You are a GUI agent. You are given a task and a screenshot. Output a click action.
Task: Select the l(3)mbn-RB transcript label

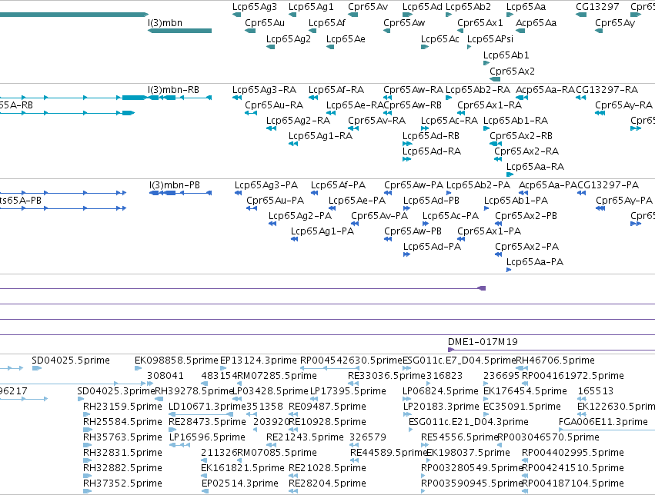(x=173, y=90)
